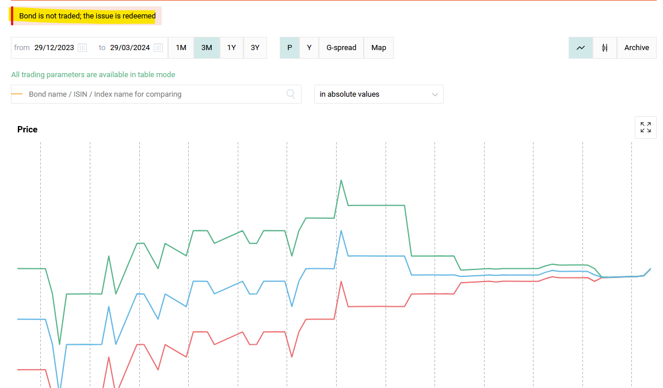Expand chart to fullscreen
Viewport: 663px width, 388px height.
[646, 127]
